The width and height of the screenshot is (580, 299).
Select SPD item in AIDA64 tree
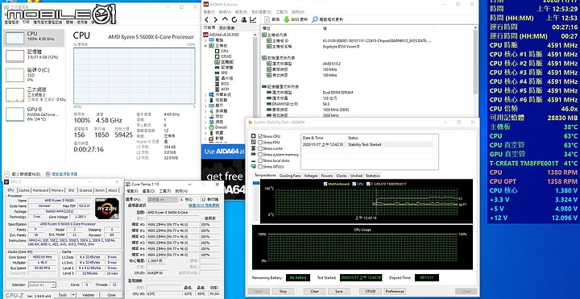[222, 73]
